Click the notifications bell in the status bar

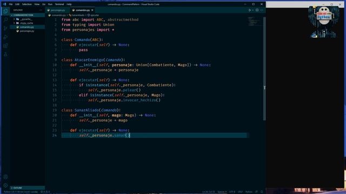[262, 192]
